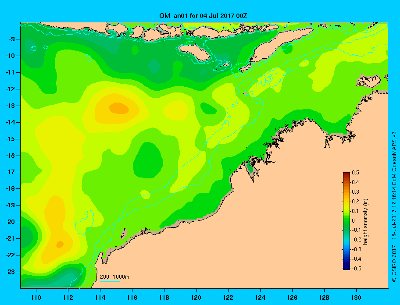This screenshot has width=400, height=305.
Task: Click the colorbar value 0
Action: pos(354,221)
